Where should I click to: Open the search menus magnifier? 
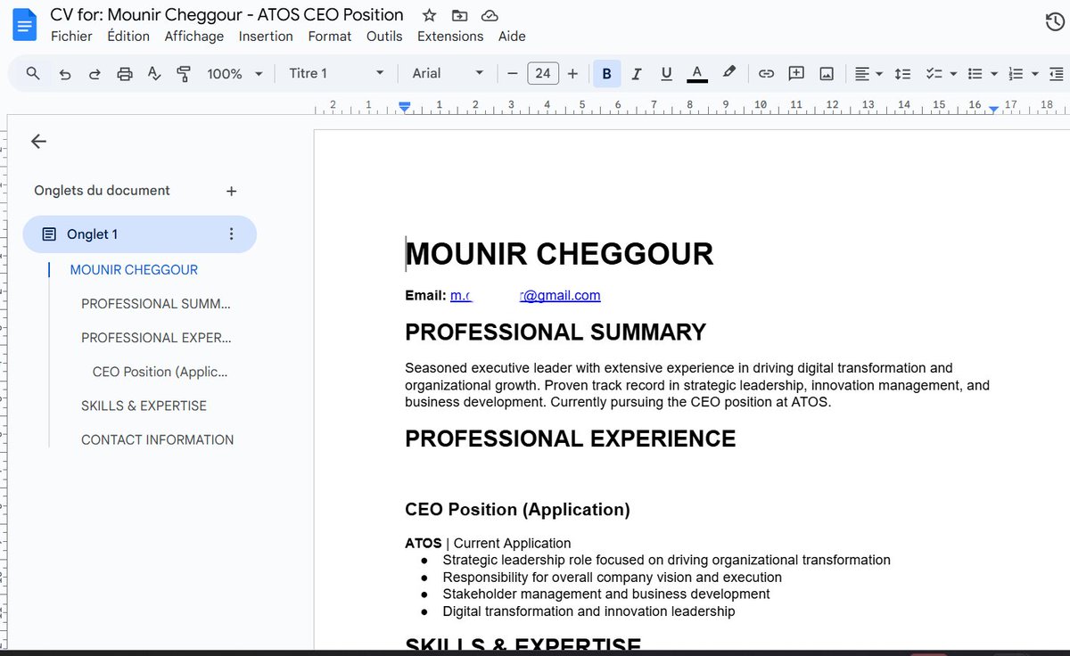(x=33, y=73)
